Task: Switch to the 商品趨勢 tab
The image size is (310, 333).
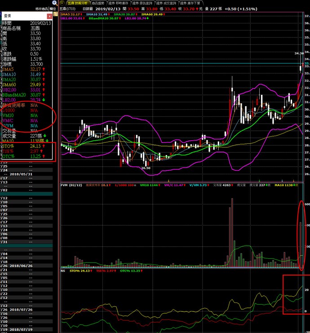Action: pos(96,3)
